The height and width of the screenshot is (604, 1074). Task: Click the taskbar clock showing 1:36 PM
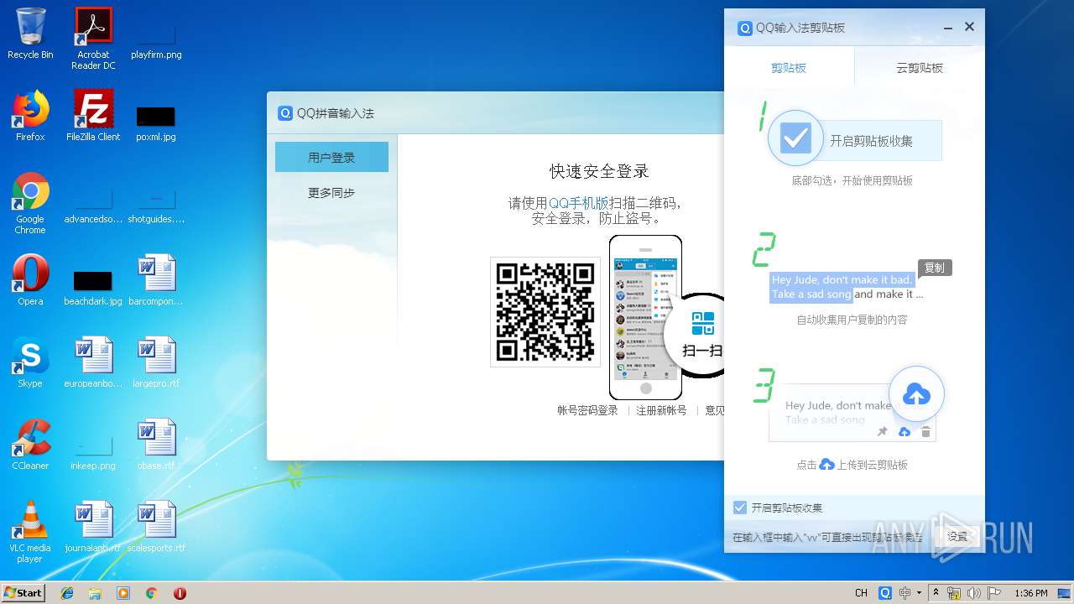click(x=1030, y=593)
